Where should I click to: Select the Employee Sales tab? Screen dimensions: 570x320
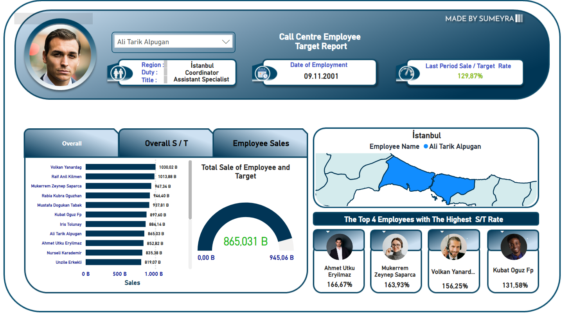pyautogui.click(x=261, y=144)
